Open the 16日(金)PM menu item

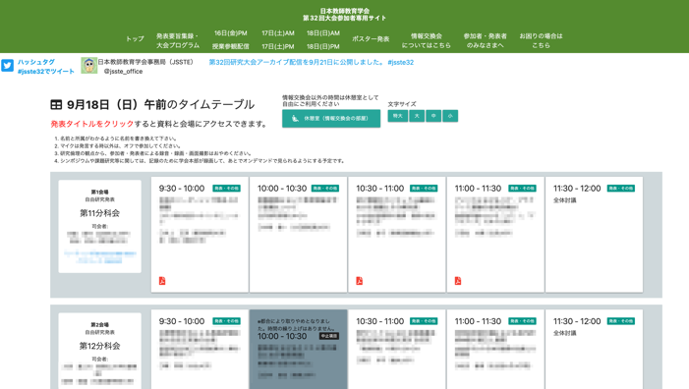coord(231,33)
